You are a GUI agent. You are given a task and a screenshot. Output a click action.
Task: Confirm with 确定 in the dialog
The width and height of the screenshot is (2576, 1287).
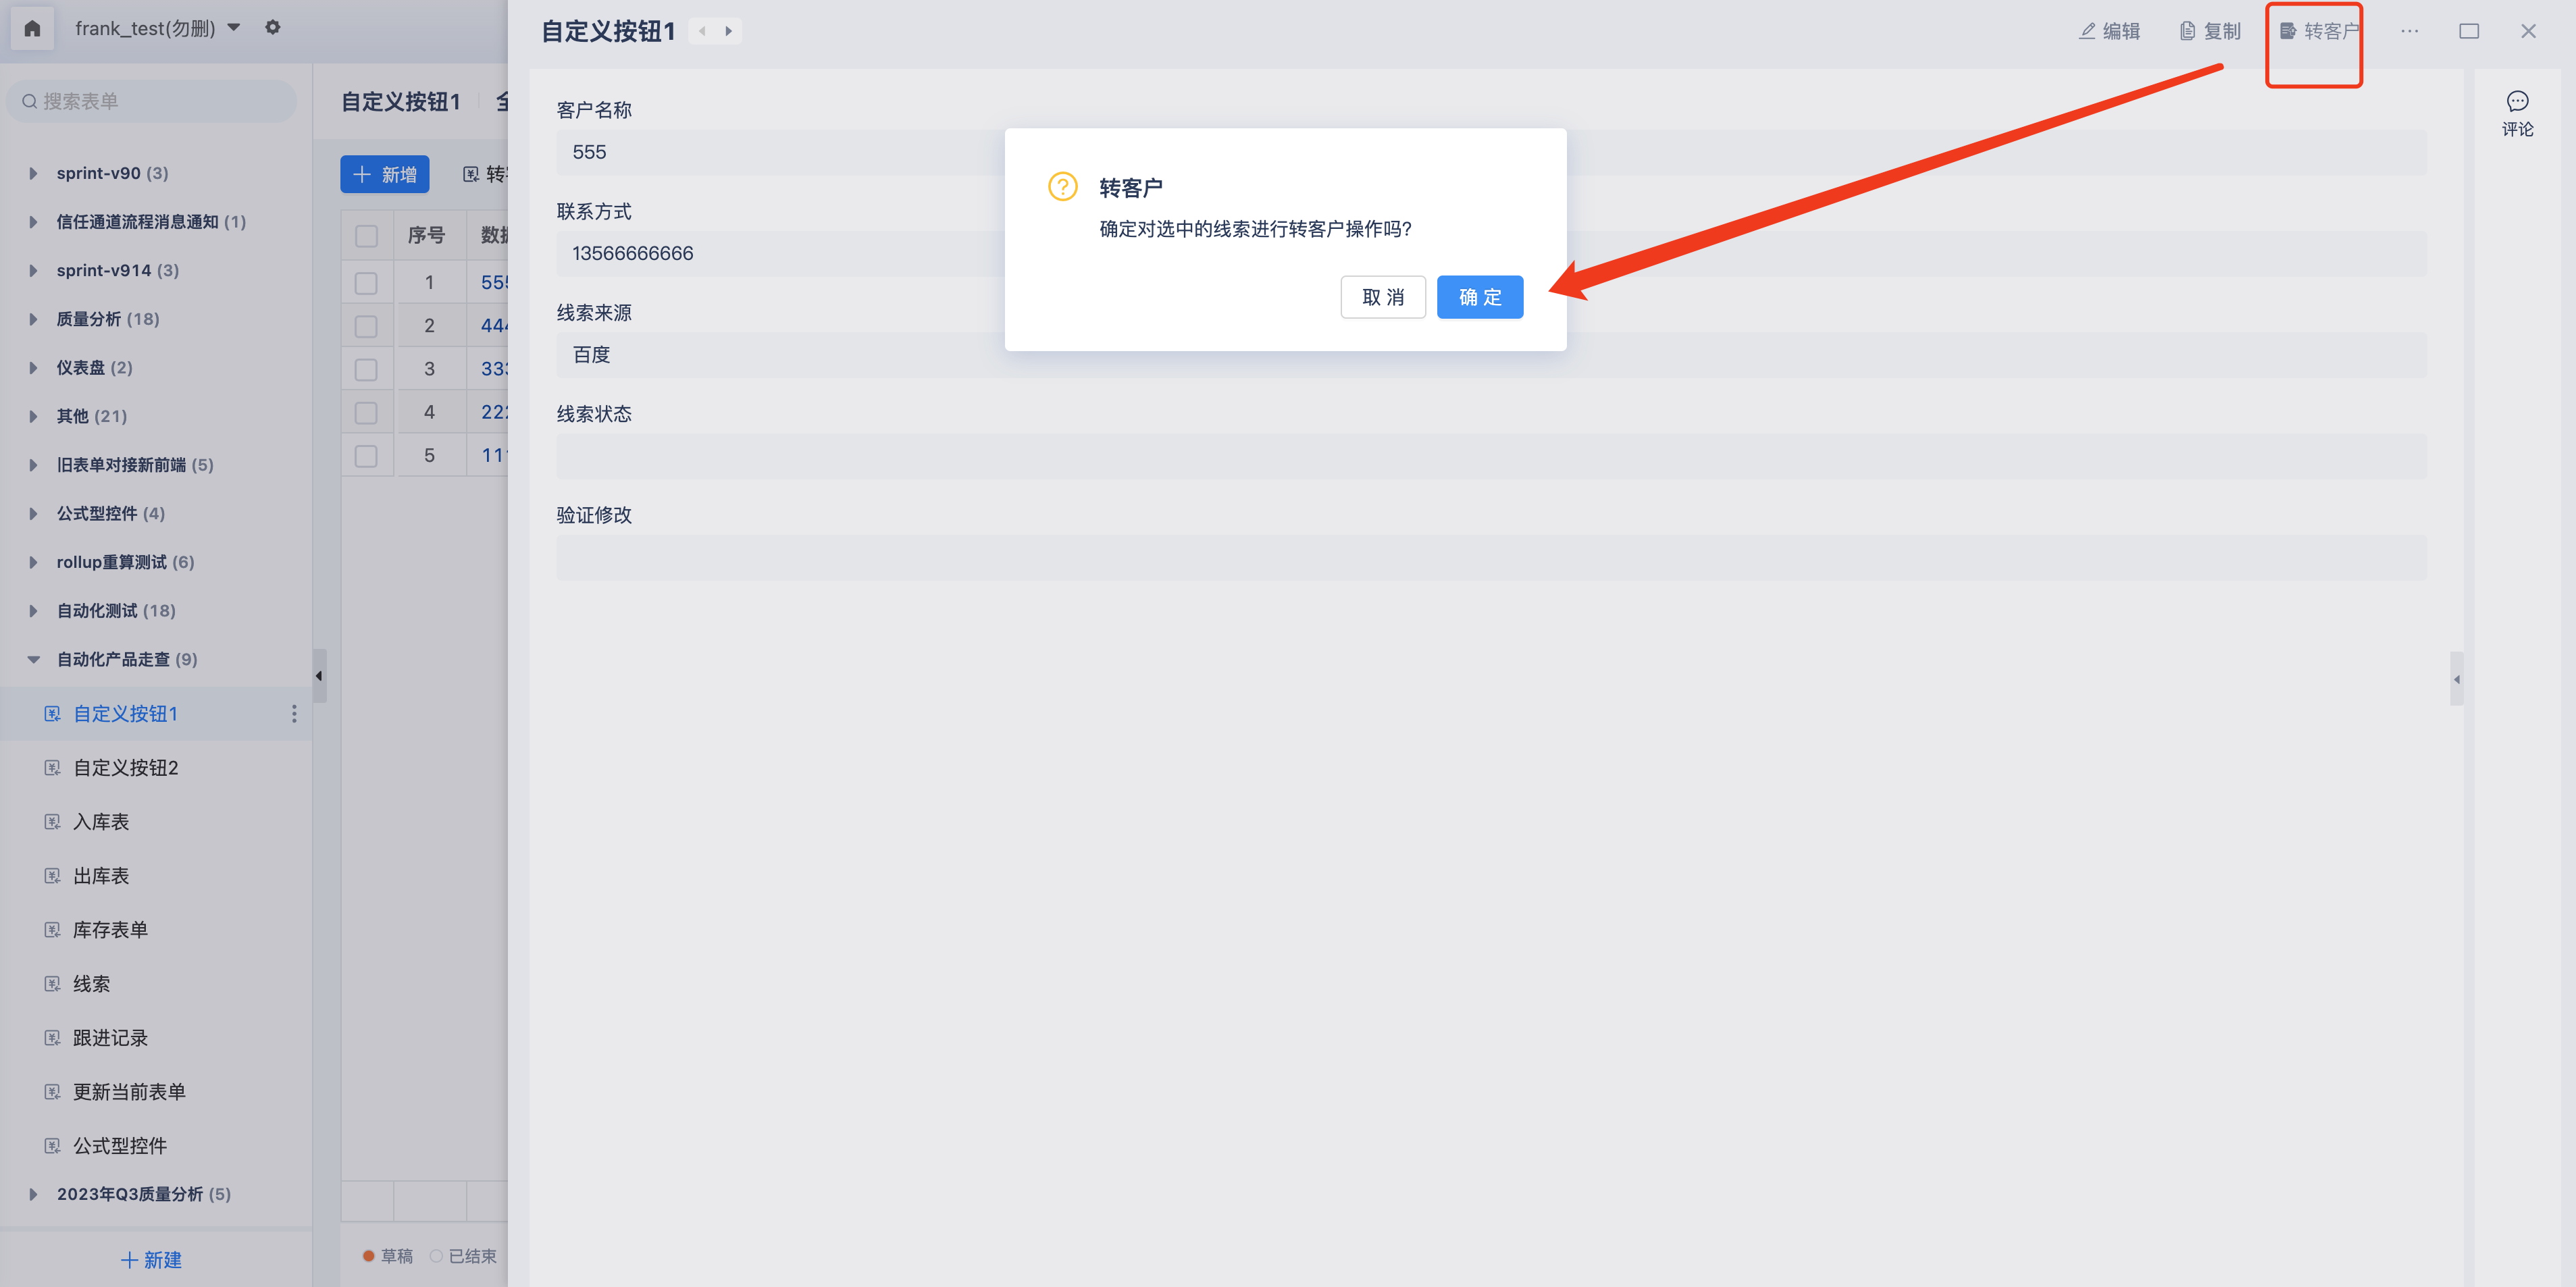click(x=1479, y=297)
